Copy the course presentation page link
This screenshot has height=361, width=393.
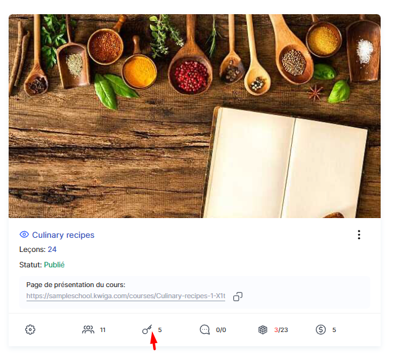238,296
